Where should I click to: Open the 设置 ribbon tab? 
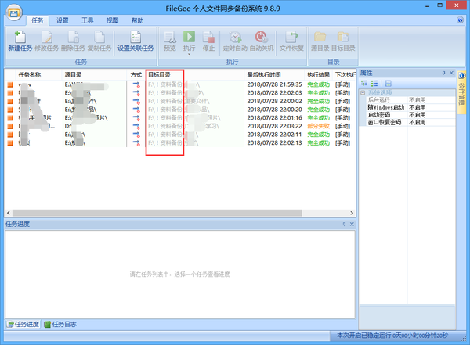(63, 20)
